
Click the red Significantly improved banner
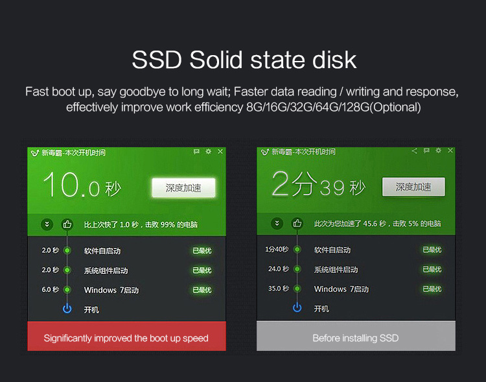coord(127,337)
